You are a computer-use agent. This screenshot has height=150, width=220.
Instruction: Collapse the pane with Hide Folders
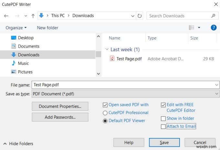click(x=18, y=144)
